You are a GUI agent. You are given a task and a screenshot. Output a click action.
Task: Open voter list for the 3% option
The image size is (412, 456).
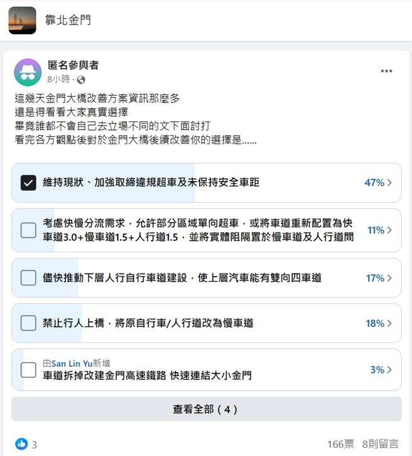click(381, 370)
